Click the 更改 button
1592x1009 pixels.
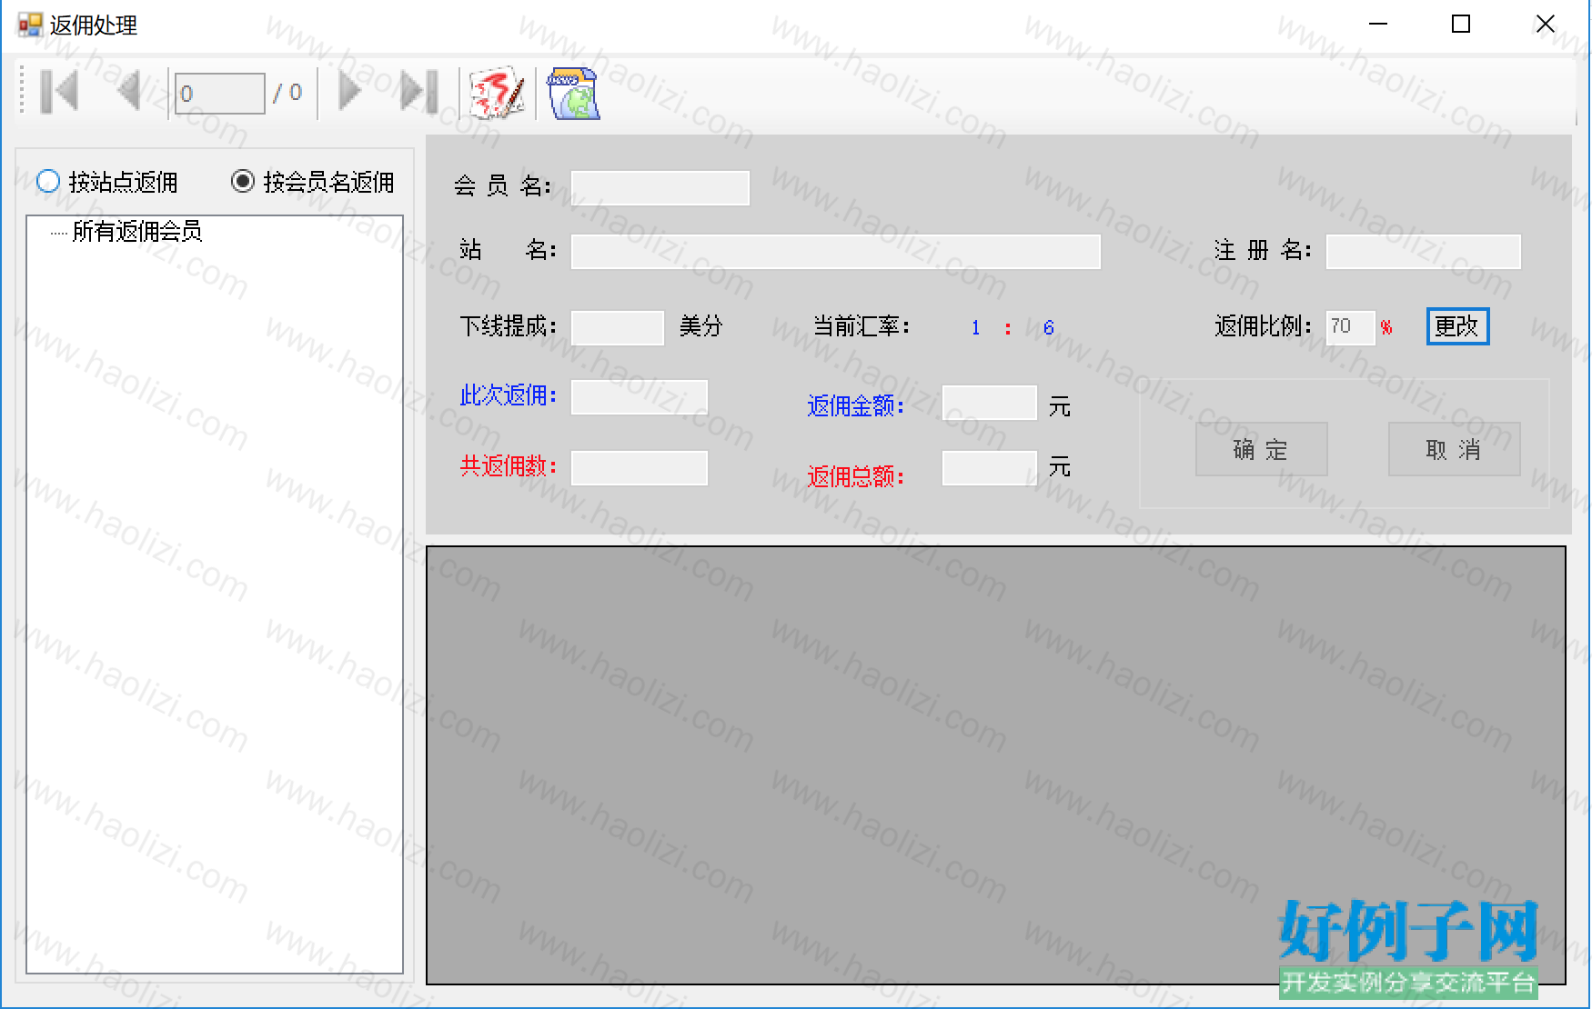1457,326
